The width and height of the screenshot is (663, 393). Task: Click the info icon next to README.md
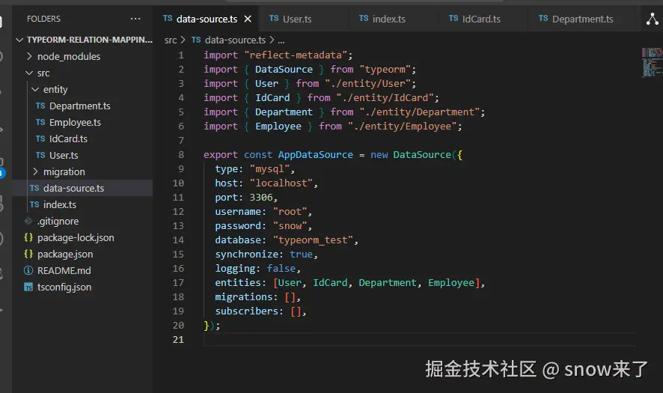pyautogui.click(x=28, y=270)
